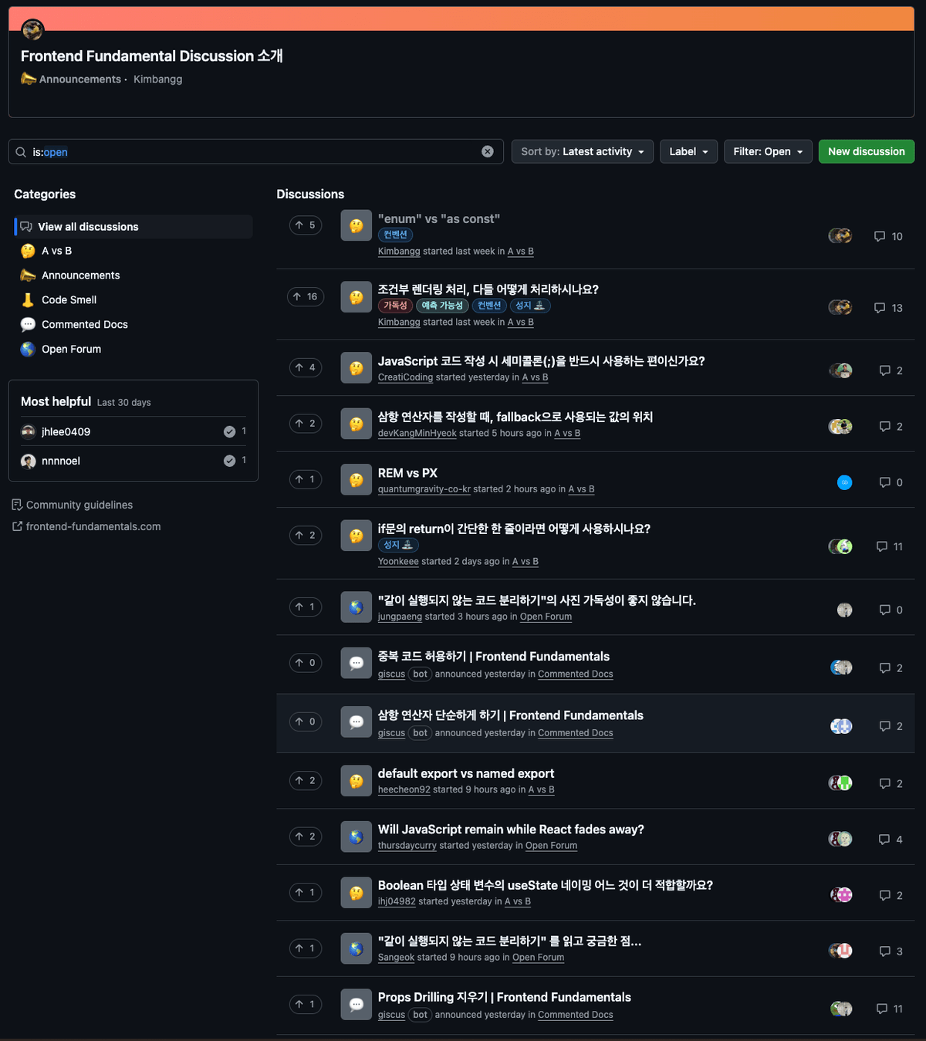Click the search magnifier icon

pos(21,151)
